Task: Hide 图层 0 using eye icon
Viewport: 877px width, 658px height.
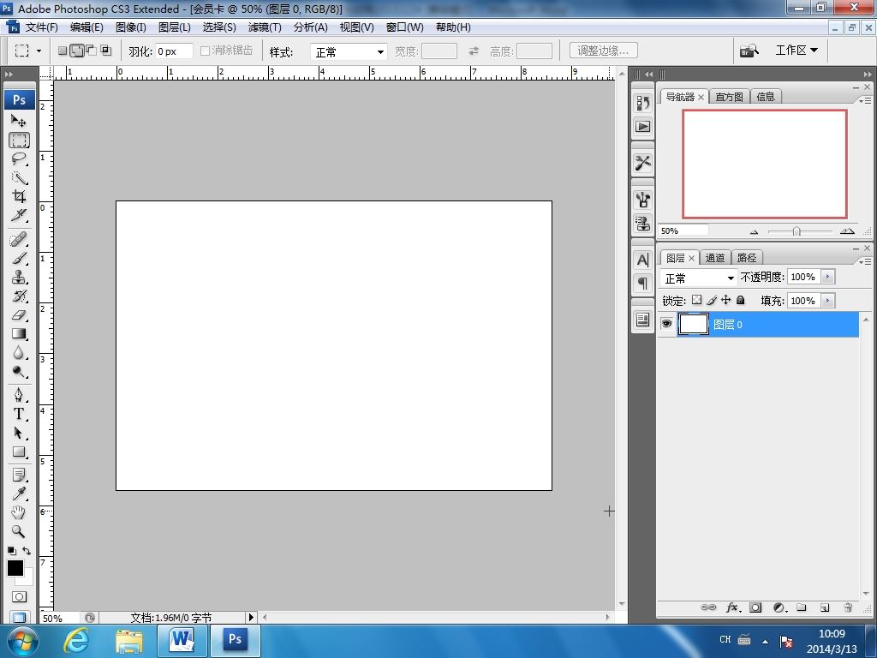Action: (x=666, y=324)
